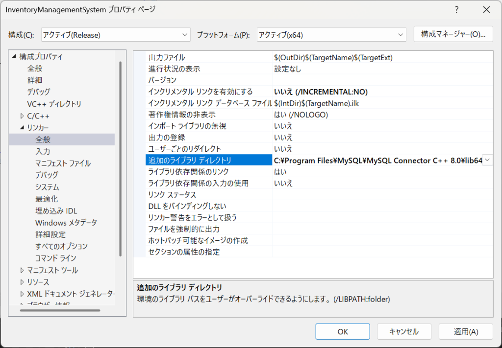Click the 適用(A) apply button
The image size is (502, 348).
(465, 331)
